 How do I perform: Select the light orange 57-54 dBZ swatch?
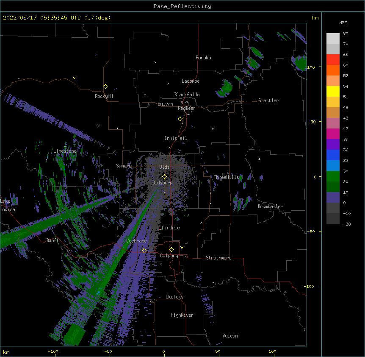tap(333, 81)
